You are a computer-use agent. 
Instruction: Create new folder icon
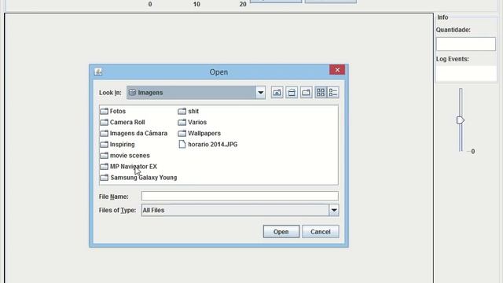click(306, 93)
